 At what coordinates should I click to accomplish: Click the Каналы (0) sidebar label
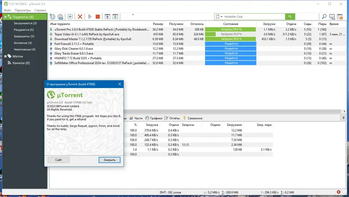21,63
